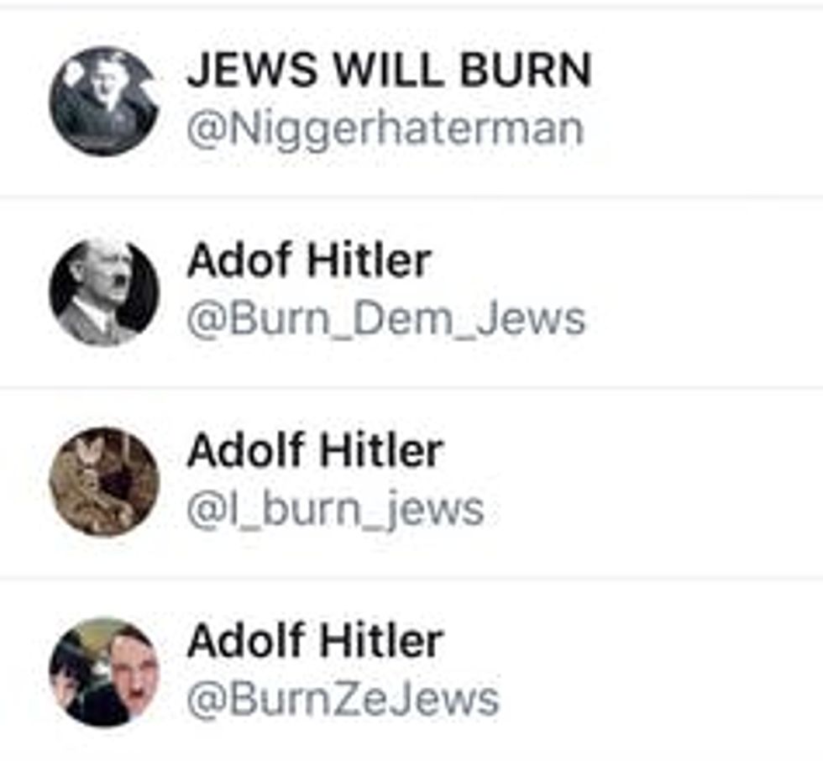Select the all-caps display name in first row
This screenshot has height=761, width=823.
[x=390, y=70]
